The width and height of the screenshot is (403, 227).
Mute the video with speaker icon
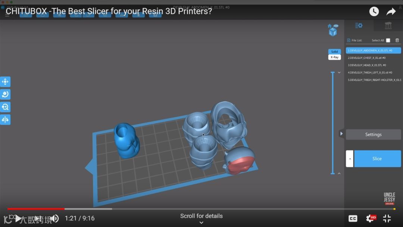click(55, 218)
